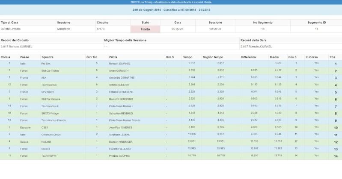Click the Philippe COUPRIE row

[171, 156]
